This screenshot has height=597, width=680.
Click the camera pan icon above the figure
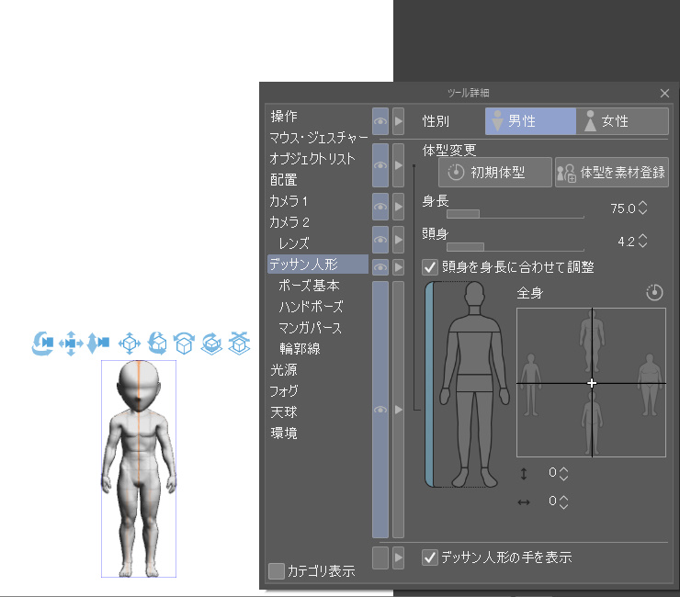click(x=70, y=343)
